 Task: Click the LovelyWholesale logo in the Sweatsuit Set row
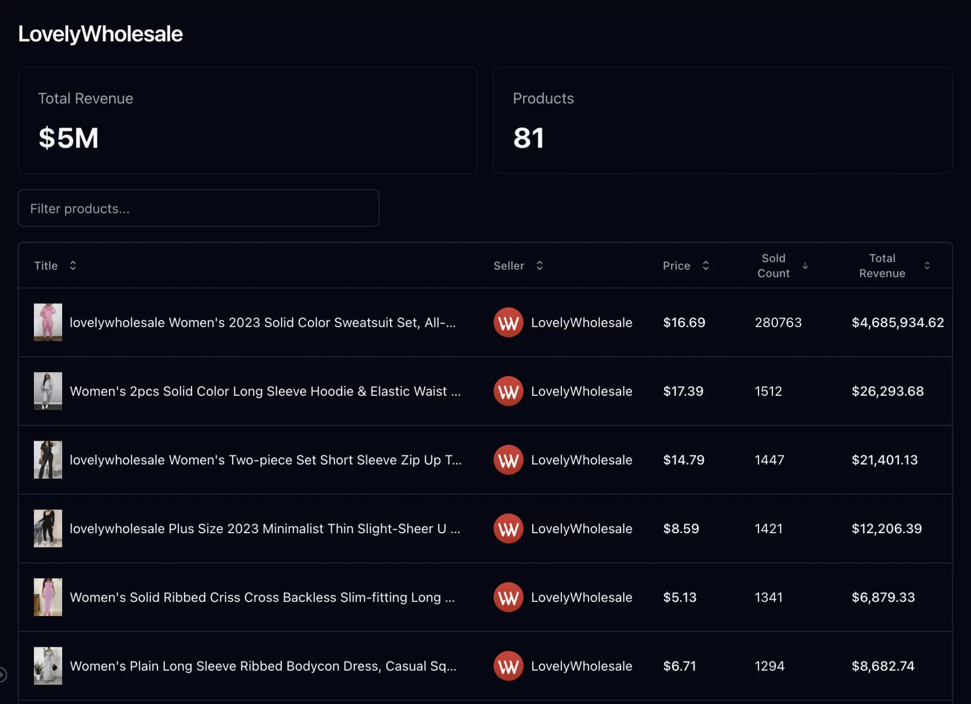[x=508, y=322]
